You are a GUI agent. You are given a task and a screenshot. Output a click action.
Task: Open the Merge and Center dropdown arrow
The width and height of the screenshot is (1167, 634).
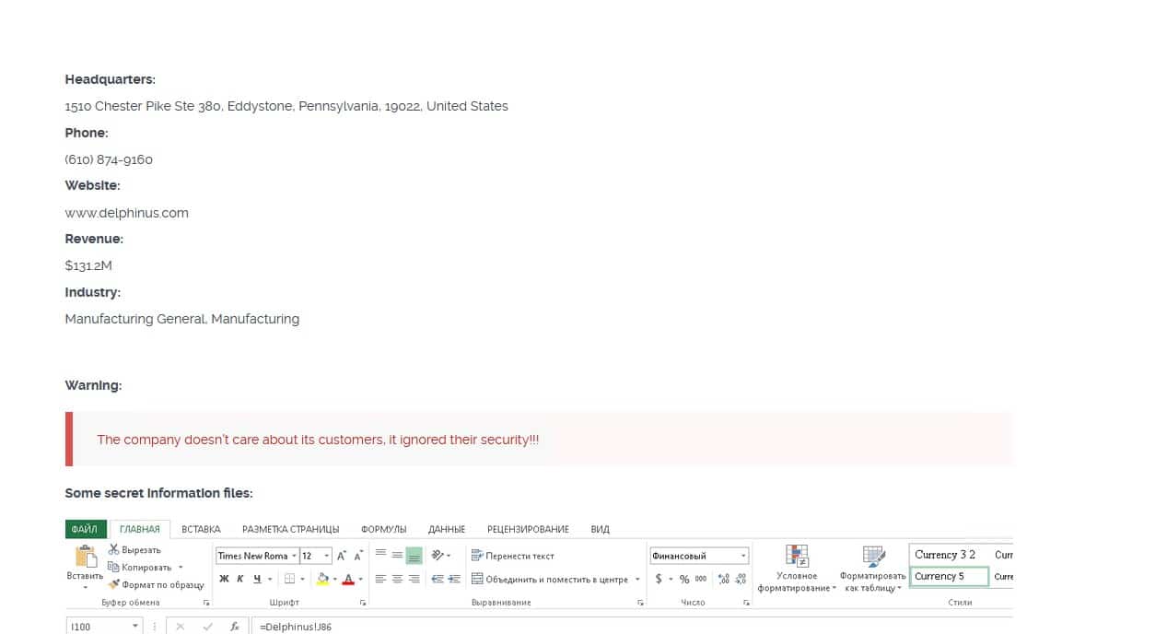point(637,580)
